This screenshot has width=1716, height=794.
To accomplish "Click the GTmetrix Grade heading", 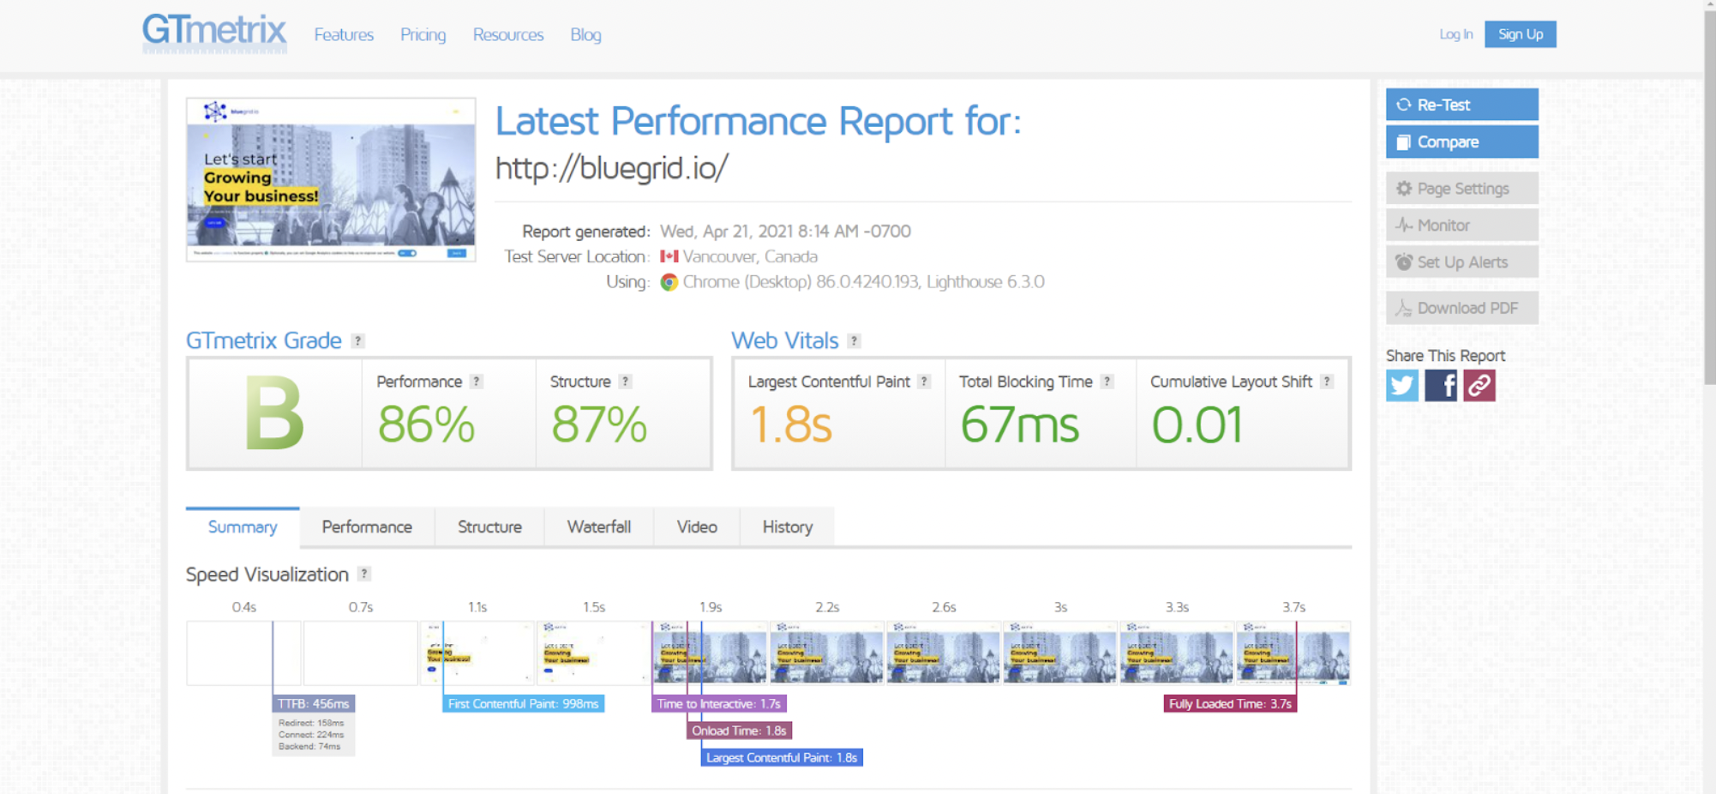I will [264, 341].
